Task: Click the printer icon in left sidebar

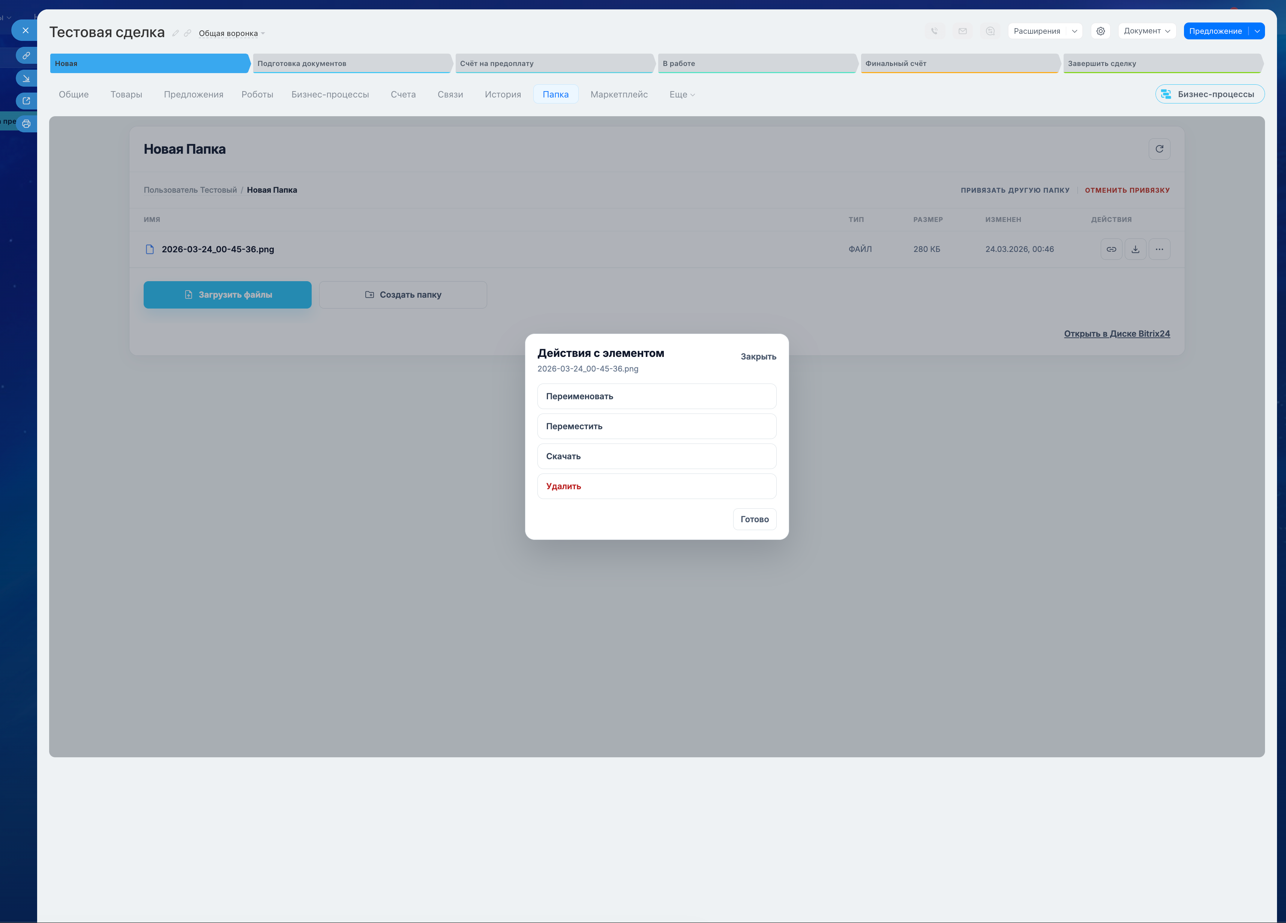Action: [26, 124]
